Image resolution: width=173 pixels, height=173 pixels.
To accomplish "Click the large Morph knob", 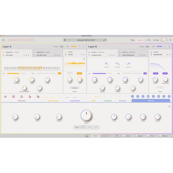I will (x=86, y=115).
